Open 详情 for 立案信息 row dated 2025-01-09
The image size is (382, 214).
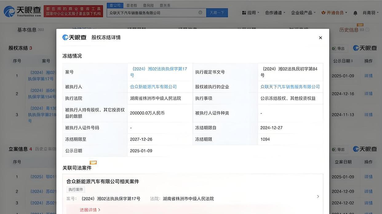(x=368, y=177)
